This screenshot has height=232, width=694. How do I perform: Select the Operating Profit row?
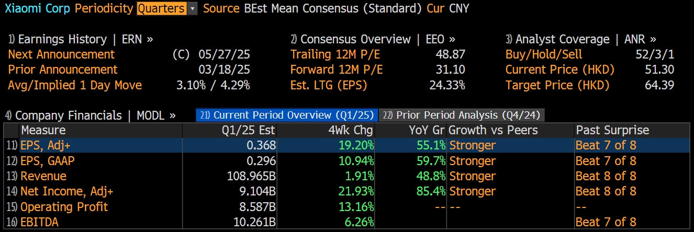[346, 207]
